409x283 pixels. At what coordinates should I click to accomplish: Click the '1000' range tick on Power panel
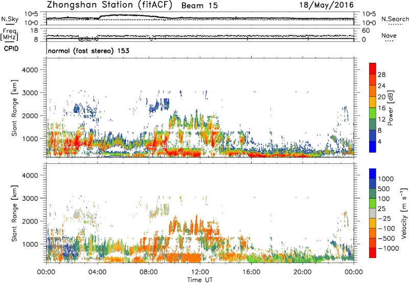30,138
